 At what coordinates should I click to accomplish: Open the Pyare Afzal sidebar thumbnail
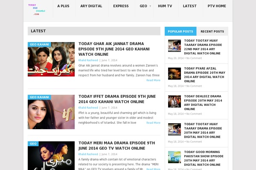point(175,74)
